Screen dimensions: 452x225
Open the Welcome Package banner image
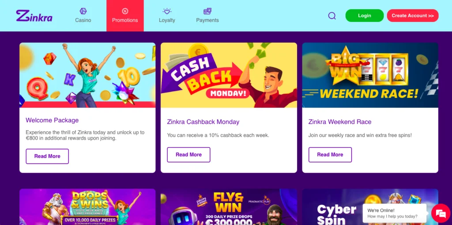pos(87,75)
